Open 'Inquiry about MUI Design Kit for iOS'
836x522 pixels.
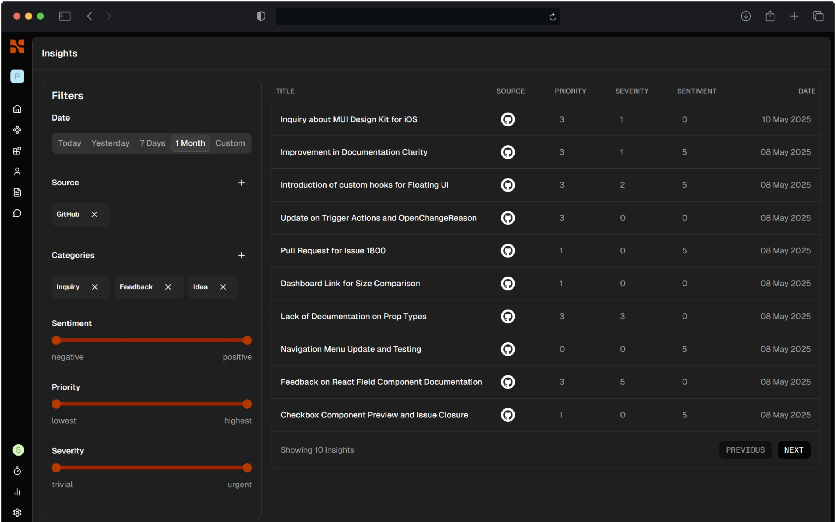349,119
